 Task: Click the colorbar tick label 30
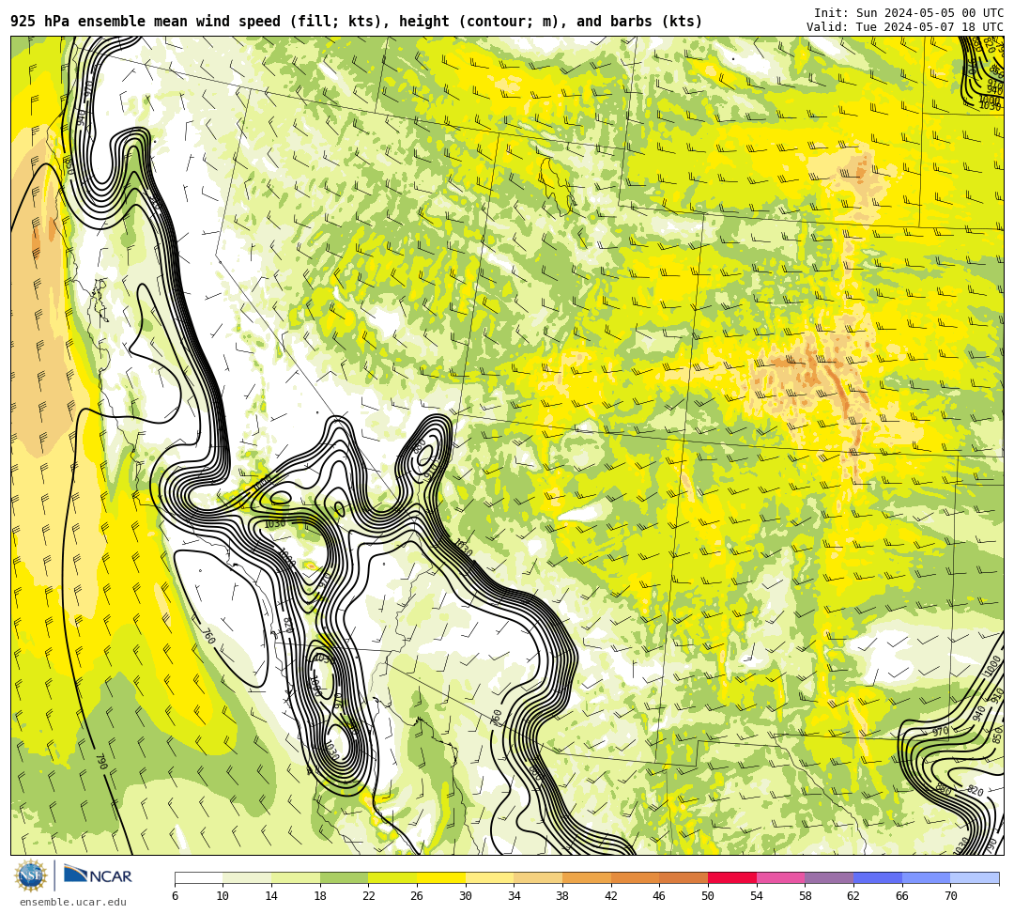tap(466, 896)
